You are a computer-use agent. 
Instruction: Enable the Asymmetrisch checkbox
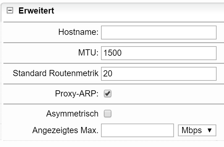click(x=108, y=114)
